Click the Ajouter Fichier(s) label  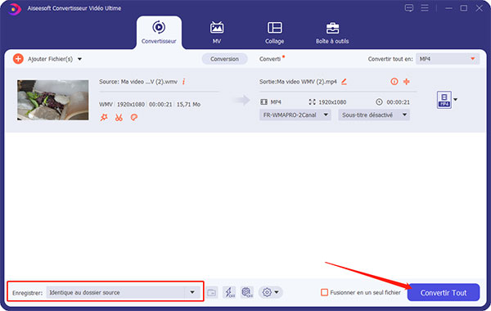pos(51,59)
